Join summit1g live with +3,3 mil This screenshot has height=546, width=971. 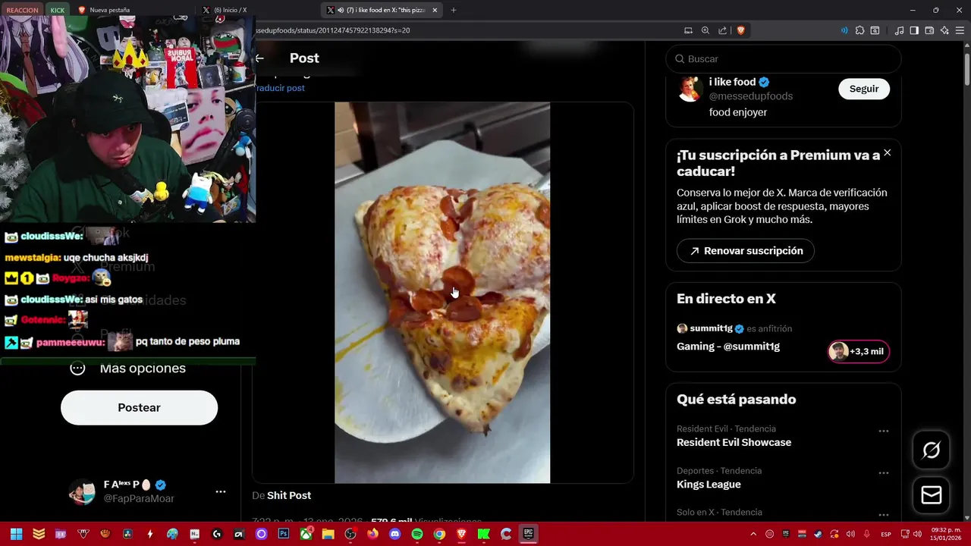pyautogui.click(x=858, y=351)
